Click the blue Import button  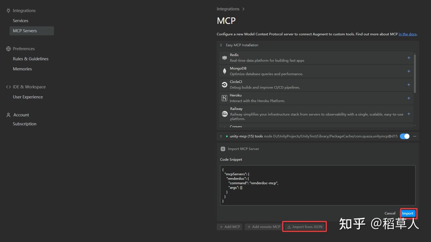(408, 213)
